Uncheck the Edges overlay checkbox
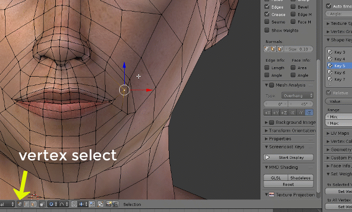Screen dimensions: 352x212 pyautogui.click(x=267, y=7)
